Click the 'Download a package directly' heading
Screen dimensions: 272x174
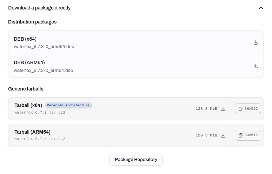coord(39,8)
